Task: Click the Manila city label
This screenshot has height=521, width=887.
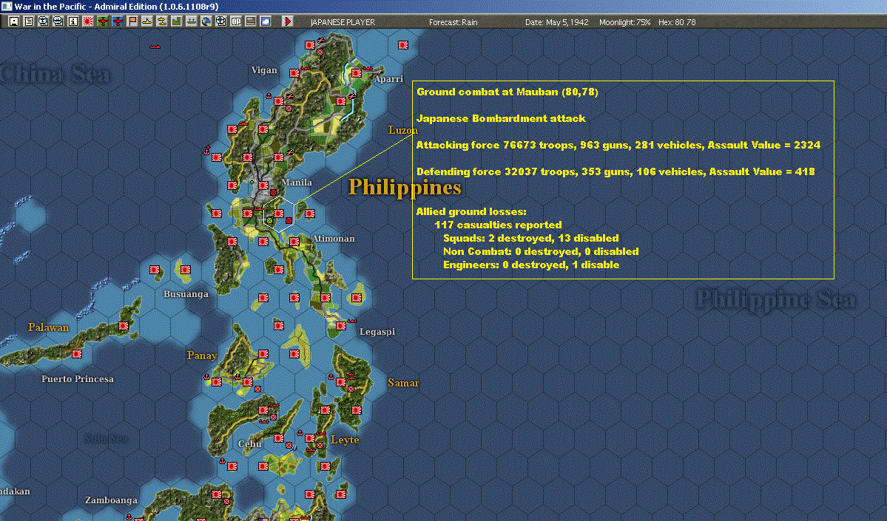Action: (297, 182)
